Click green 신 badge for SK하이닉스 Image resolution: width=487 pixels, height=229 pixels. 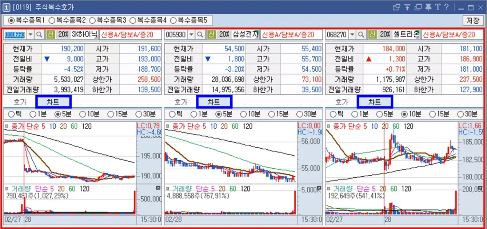point(50,34)
